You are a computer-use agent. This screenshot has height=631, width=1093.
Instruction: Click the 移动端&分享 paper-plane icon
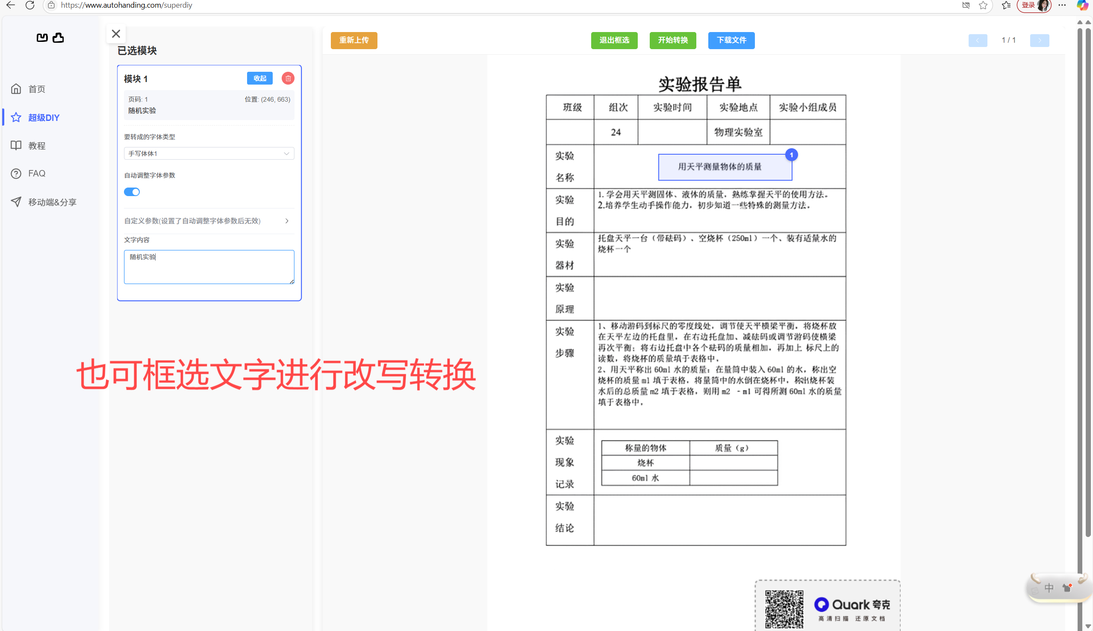point(16,202)
